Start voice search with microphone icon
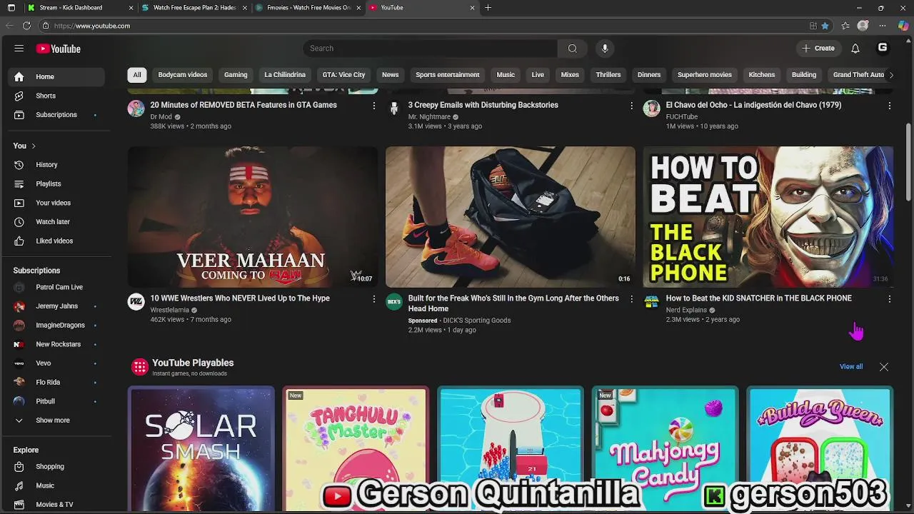The width and height of the screenshot is (914, 514). [605, 49]
